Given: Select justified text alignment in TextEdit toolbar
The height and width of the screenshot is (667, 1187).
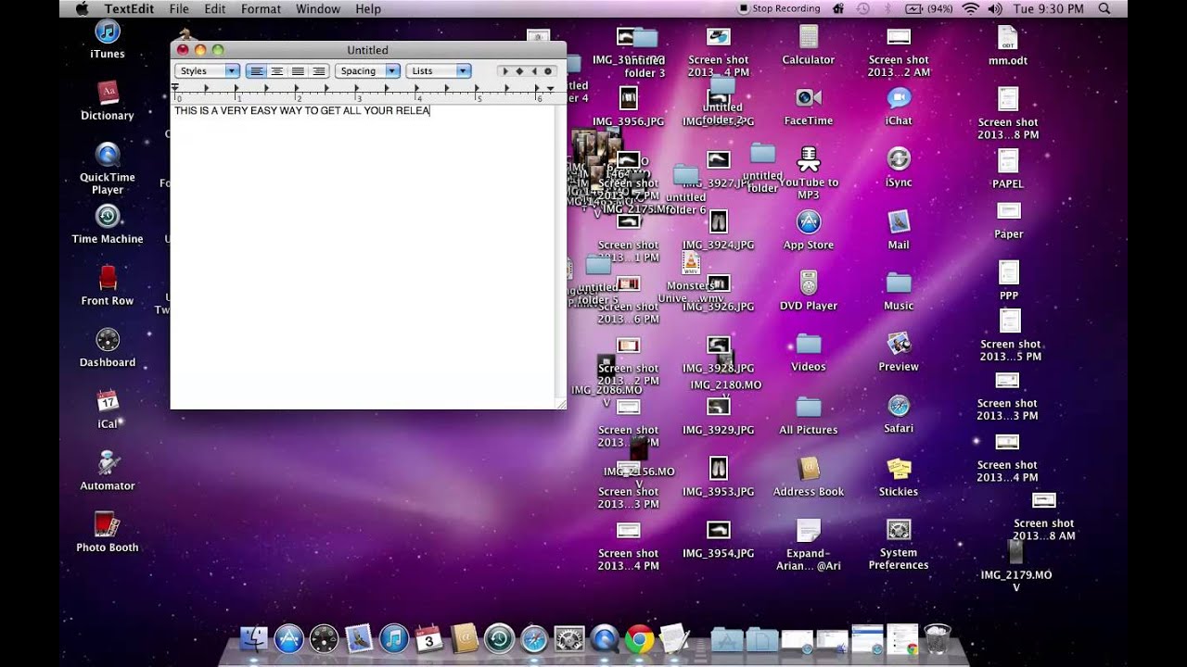Looking at the screenshot, I should coord(298,71).
